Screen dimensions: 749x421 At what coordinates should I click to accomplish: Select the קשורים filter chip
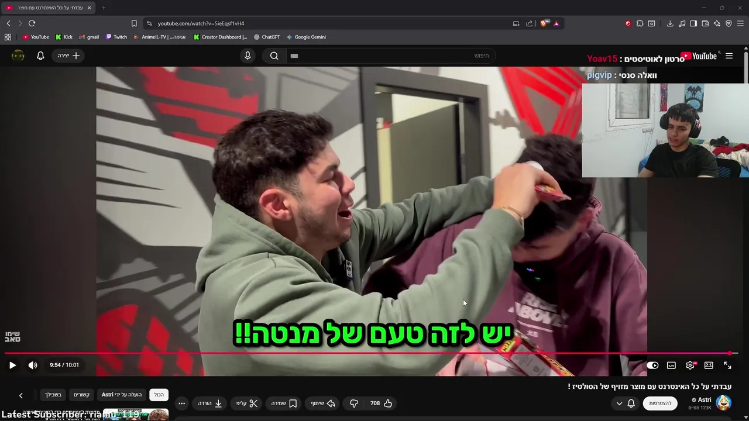click(81, 395)
